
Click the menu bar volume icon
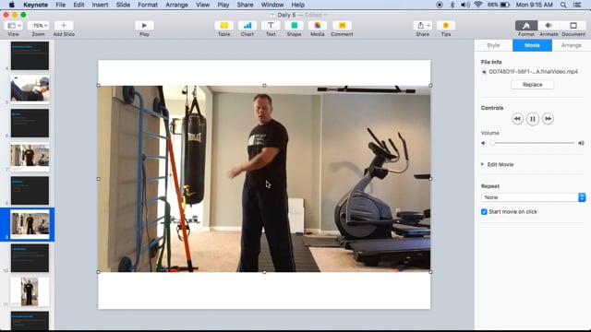click(465, 5)
